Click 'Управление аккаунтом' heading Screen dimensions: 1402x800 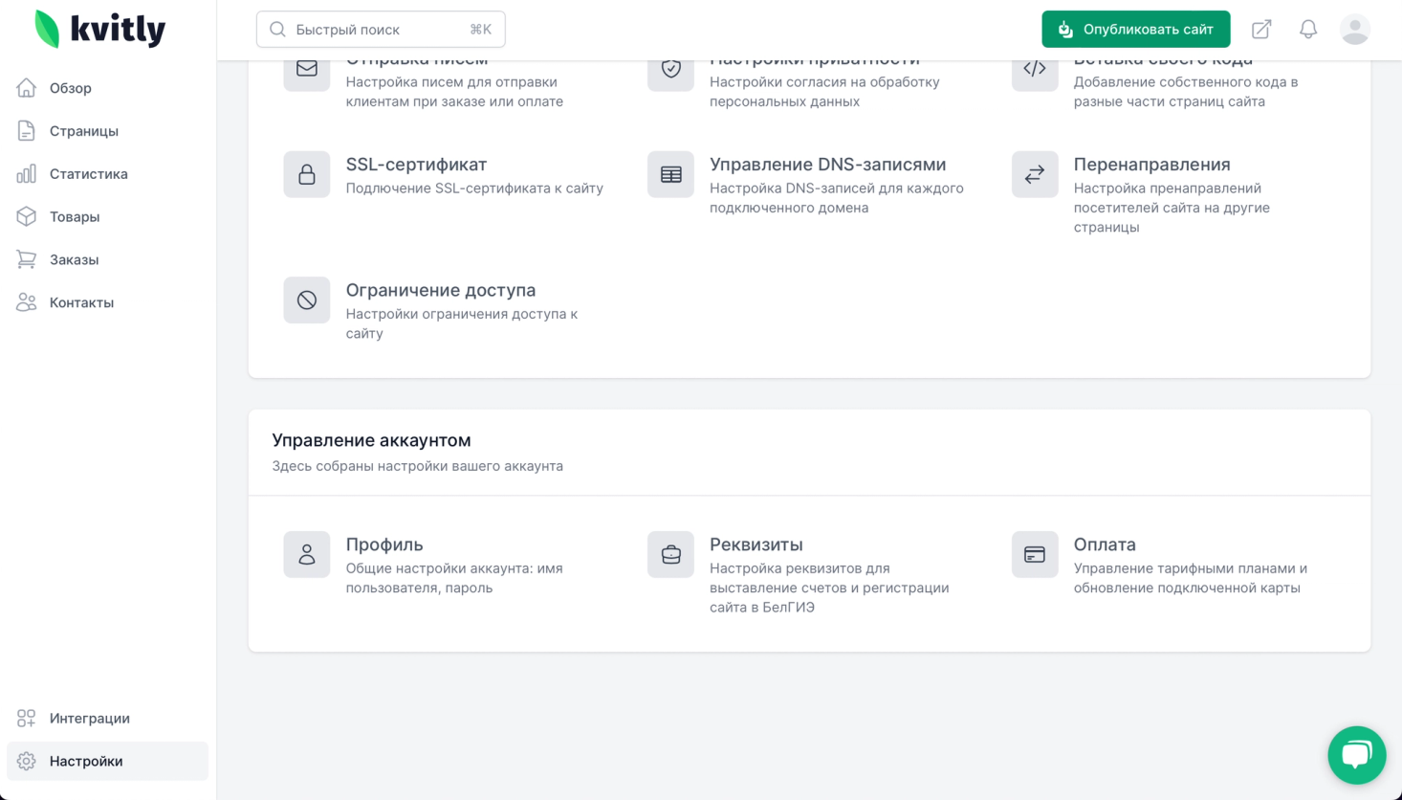pos(371,440)
